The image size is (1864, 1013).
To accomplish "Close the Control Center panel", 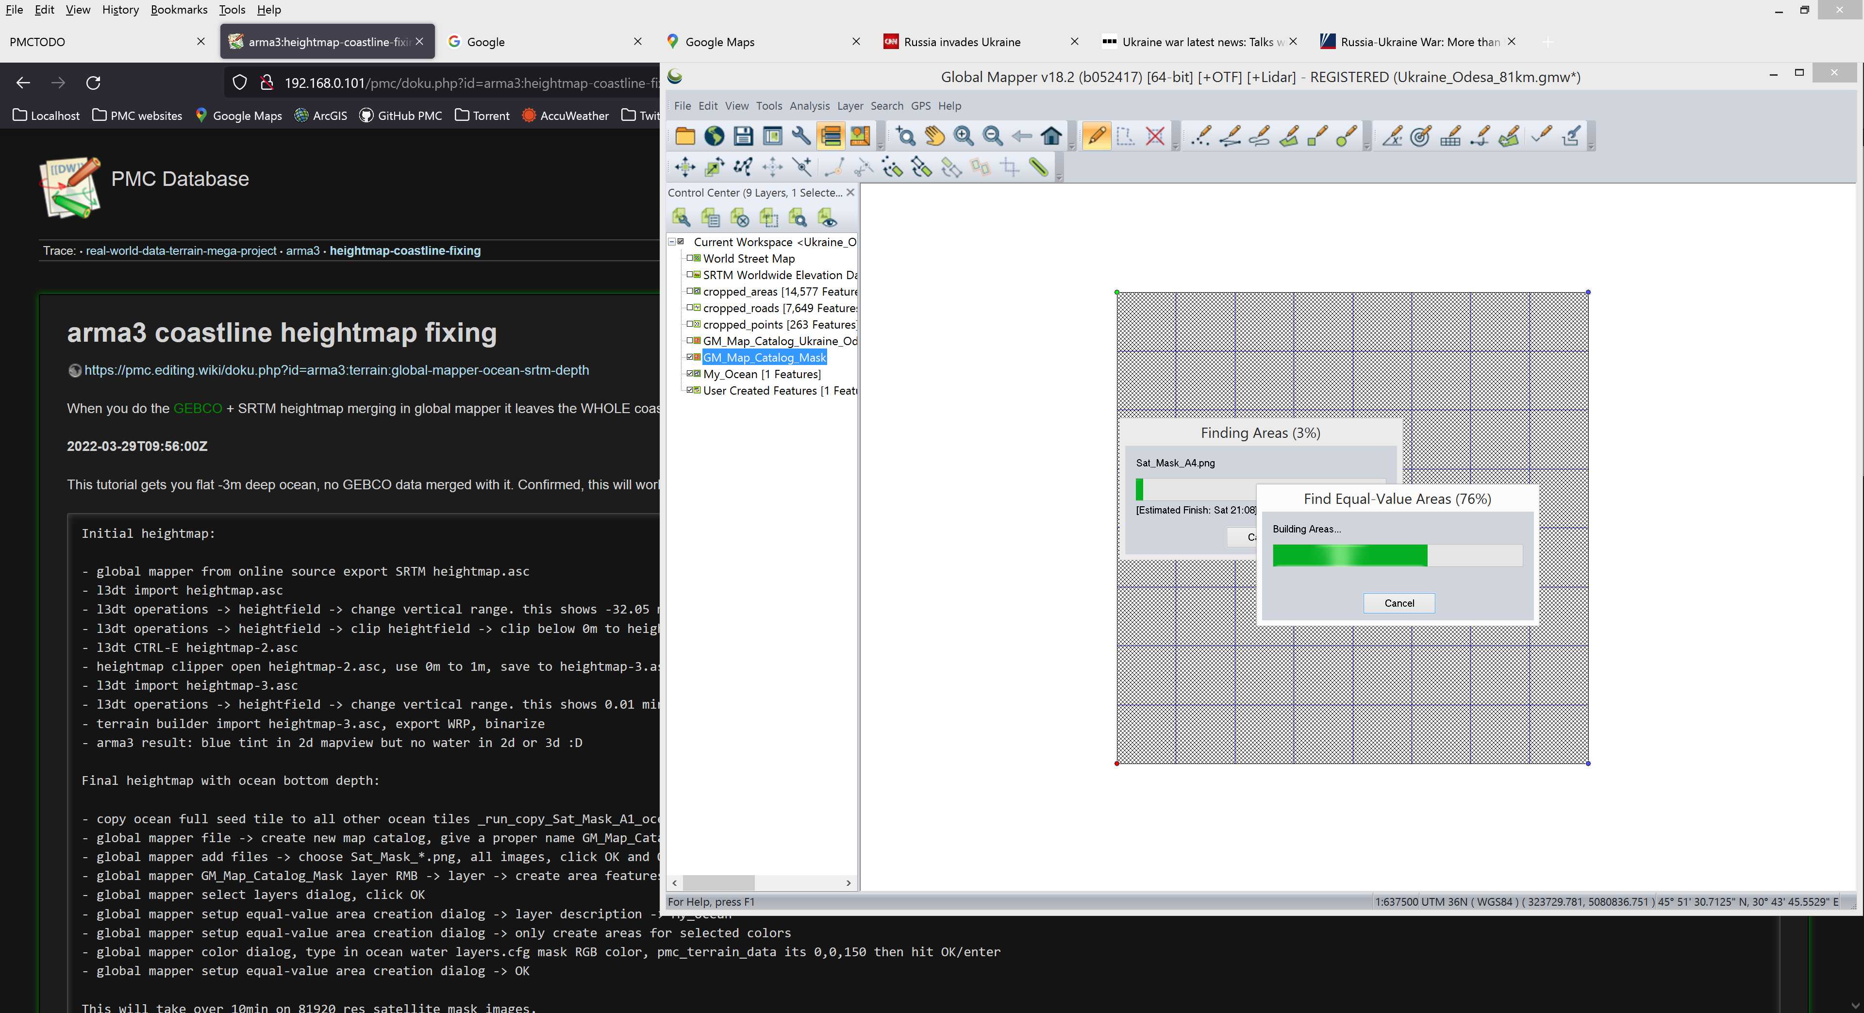I will [x=851, y=193].
